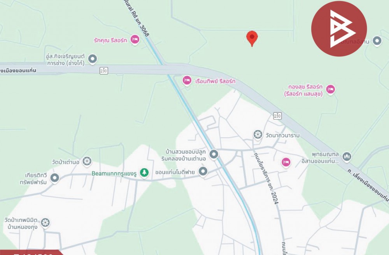389x255 pixels.
Task: Click the อู่ส.กิจเจริญยนต์ garage pin
Action: pyautogui.click(x=93, y=59)
